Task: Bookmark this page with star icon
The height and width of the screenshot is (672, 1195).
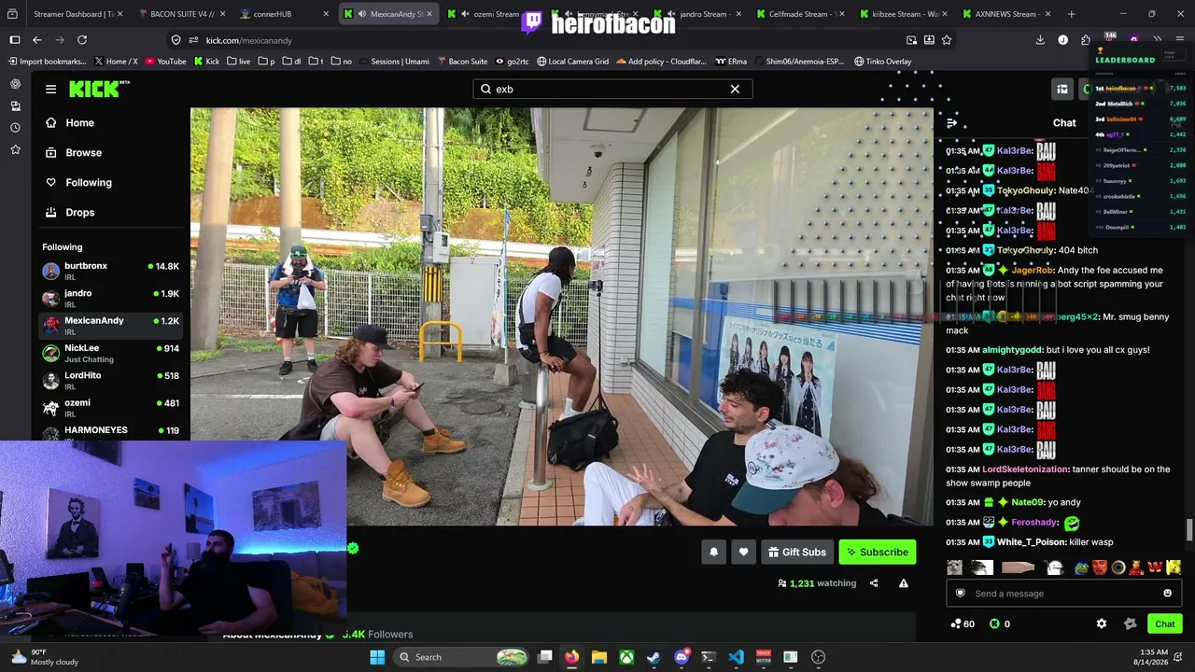Action: [x=947, y=40]
